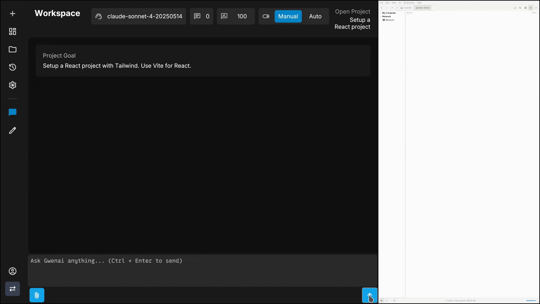Image resolution: width=540 pixels, height=304 pixels.
Task: Expand My Computer tree node
Action: coord(381,13)
